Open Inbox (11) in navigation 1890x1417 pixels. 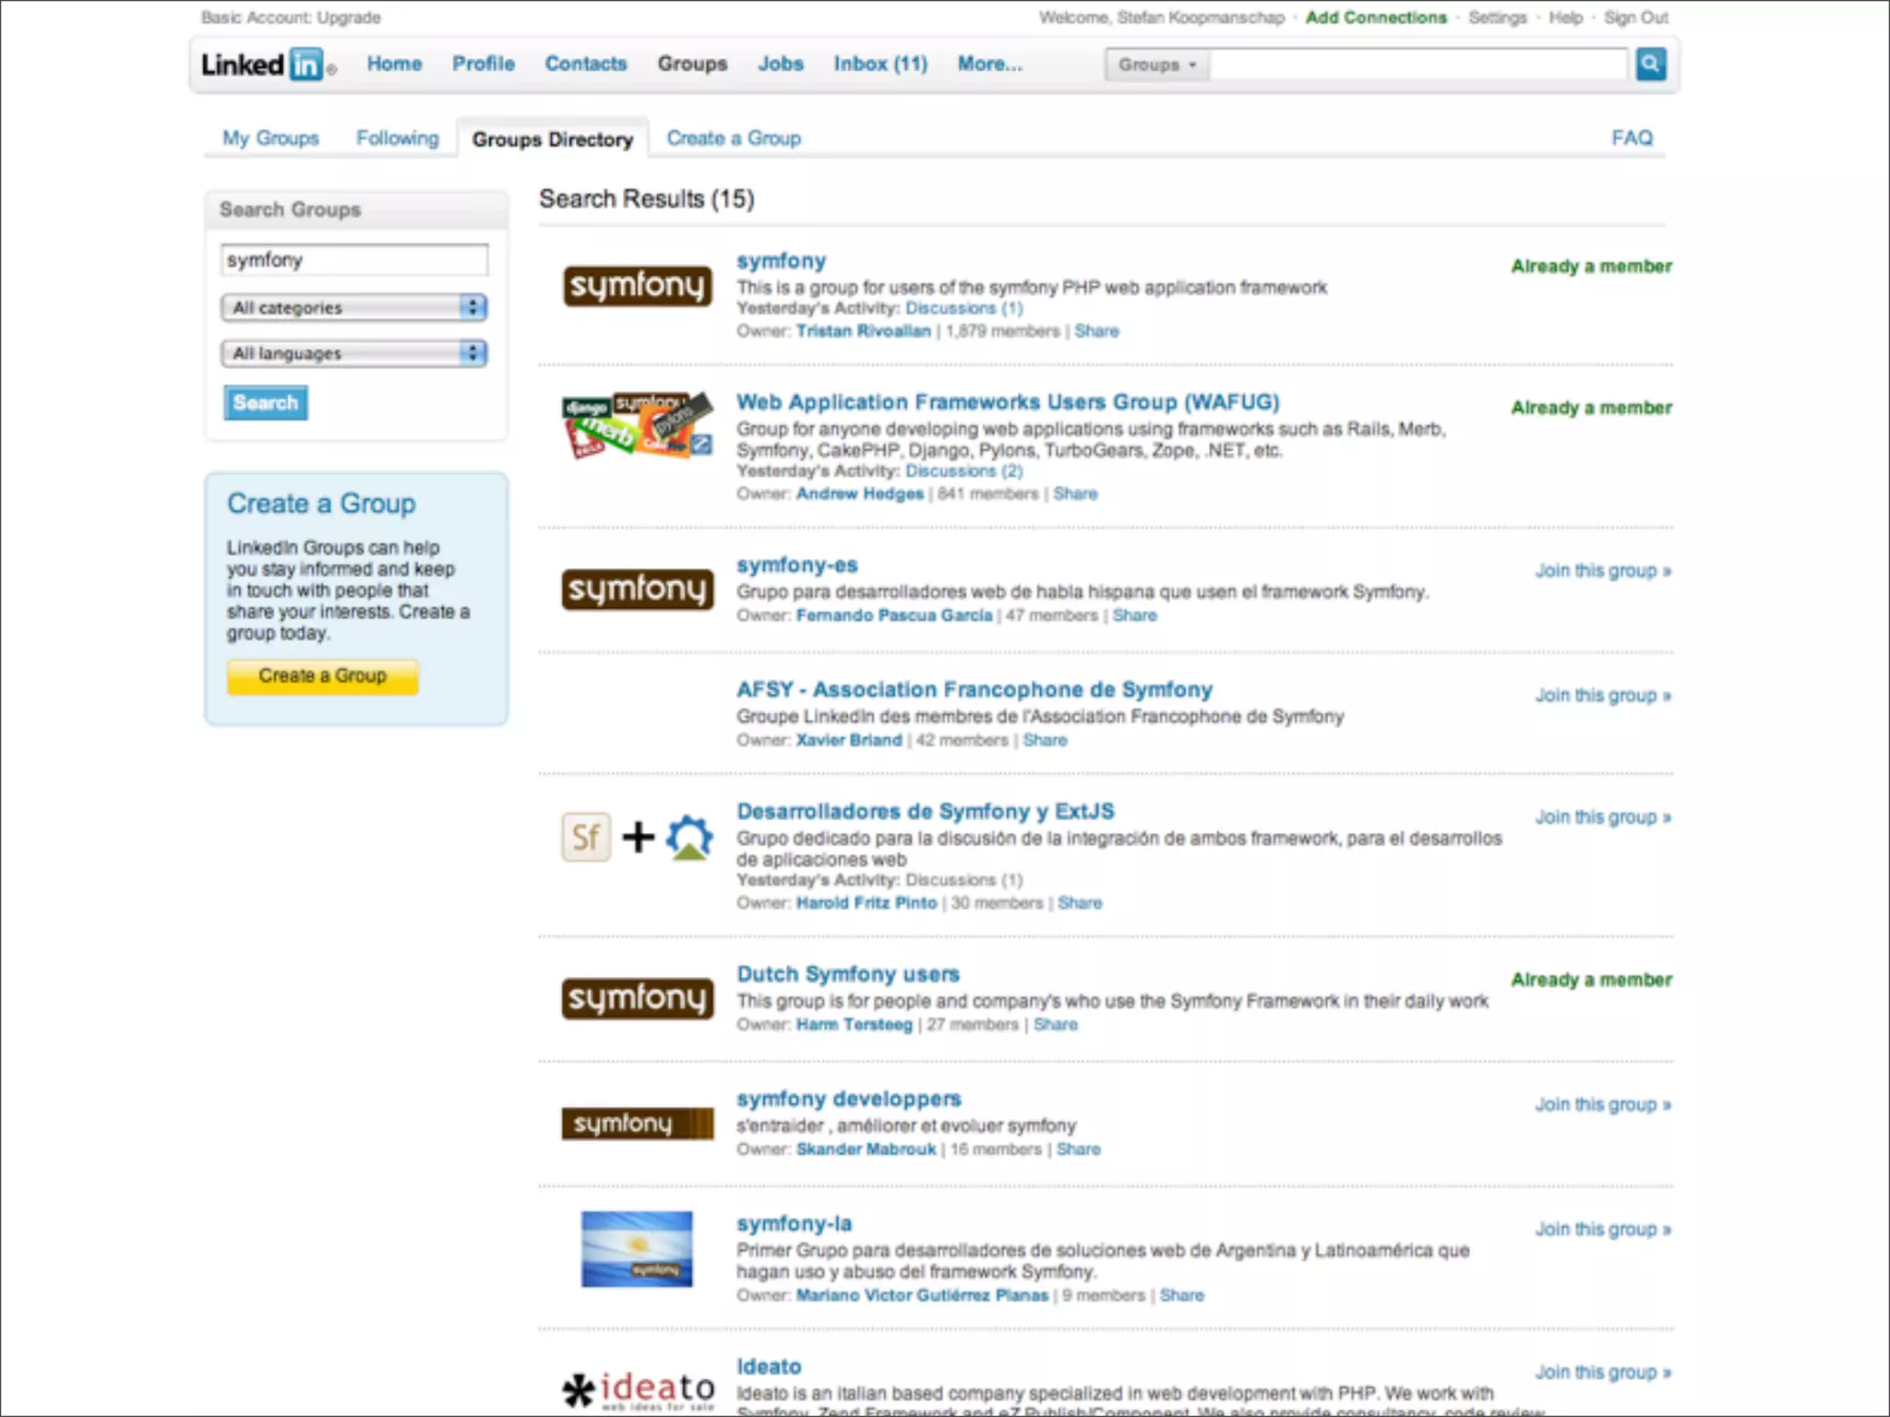[879, 64]
